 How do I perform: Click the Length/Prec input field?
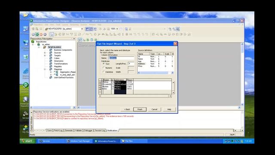click(131, 64)
